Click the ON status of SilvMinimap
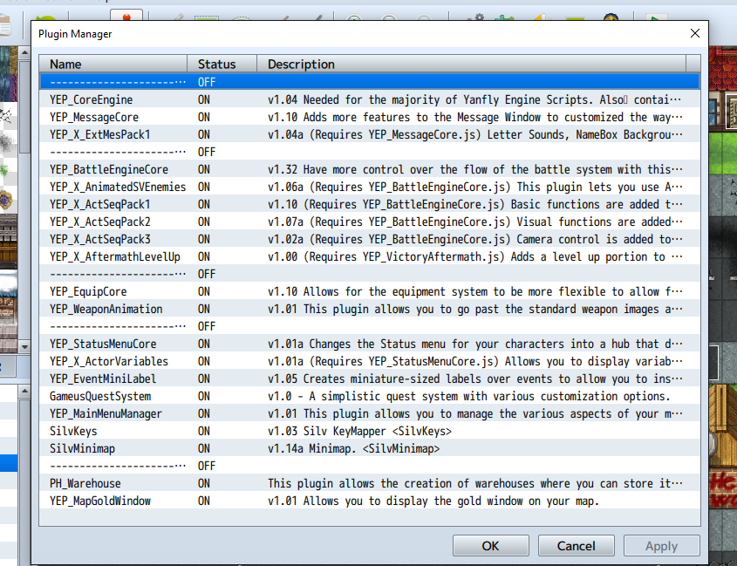The height and width of the screenshot is (566, 737). [x=204, y=448]
